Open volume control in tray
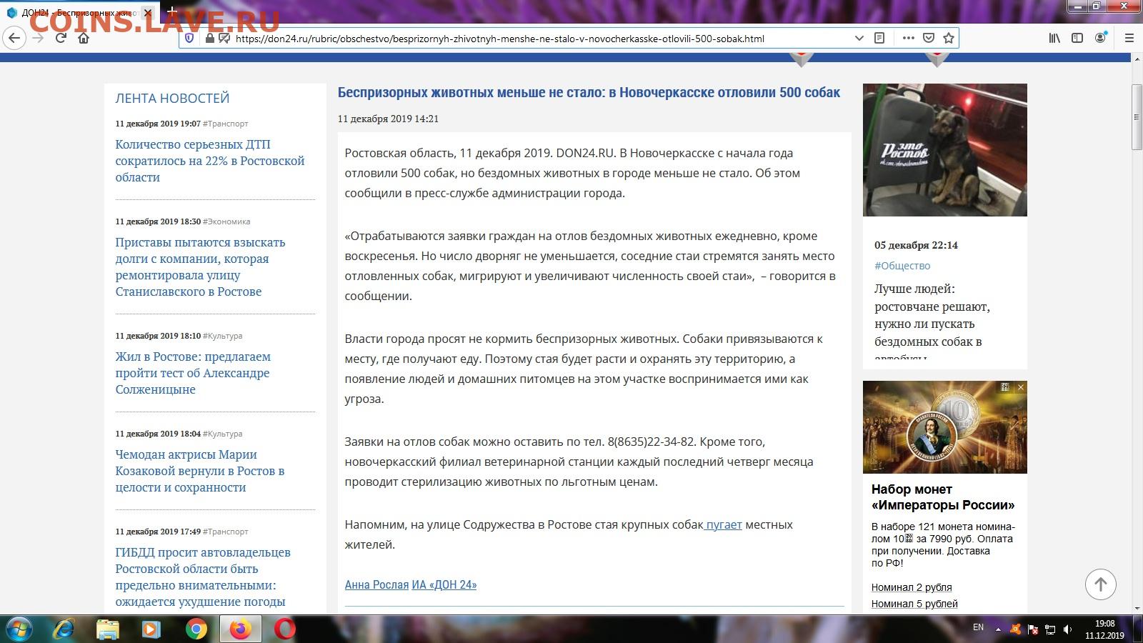This screenshot has width=1143, height=643. click(x=1067, y=629)
